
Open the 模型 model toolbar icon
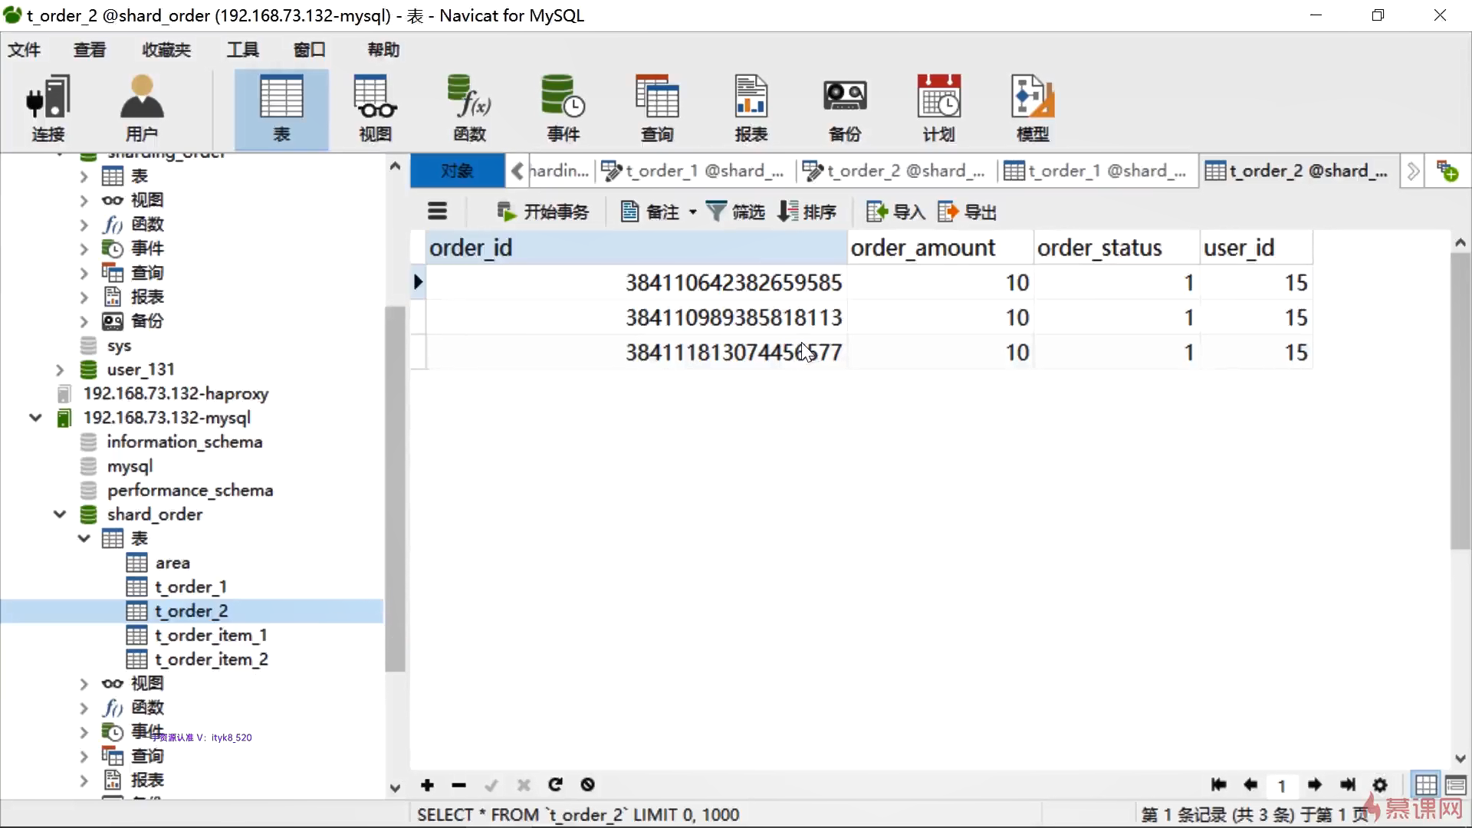tap(1032, 109)
